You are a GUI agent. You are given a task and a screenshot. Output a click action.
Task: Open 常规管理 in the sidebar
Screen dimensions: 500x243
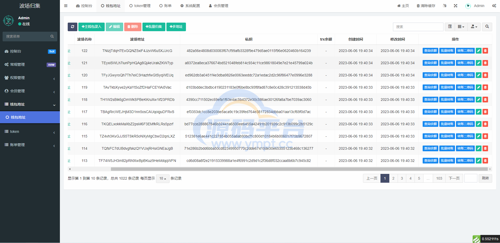tap(30, 64)
